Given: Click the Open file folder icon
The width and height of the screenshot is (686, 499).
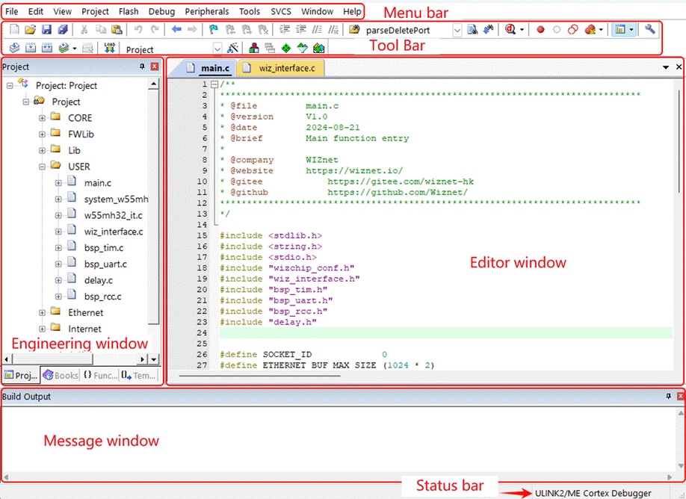Looking at the screenshot, I should point(30,30).
